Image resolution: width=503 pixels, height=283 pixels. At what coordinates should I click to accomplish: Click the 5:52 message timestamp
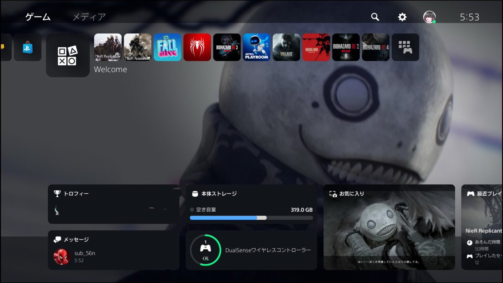click(x=79, y=260)
